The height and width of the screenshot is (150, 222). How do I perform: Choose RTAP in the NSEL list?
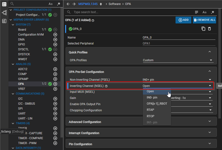[157, 110]
